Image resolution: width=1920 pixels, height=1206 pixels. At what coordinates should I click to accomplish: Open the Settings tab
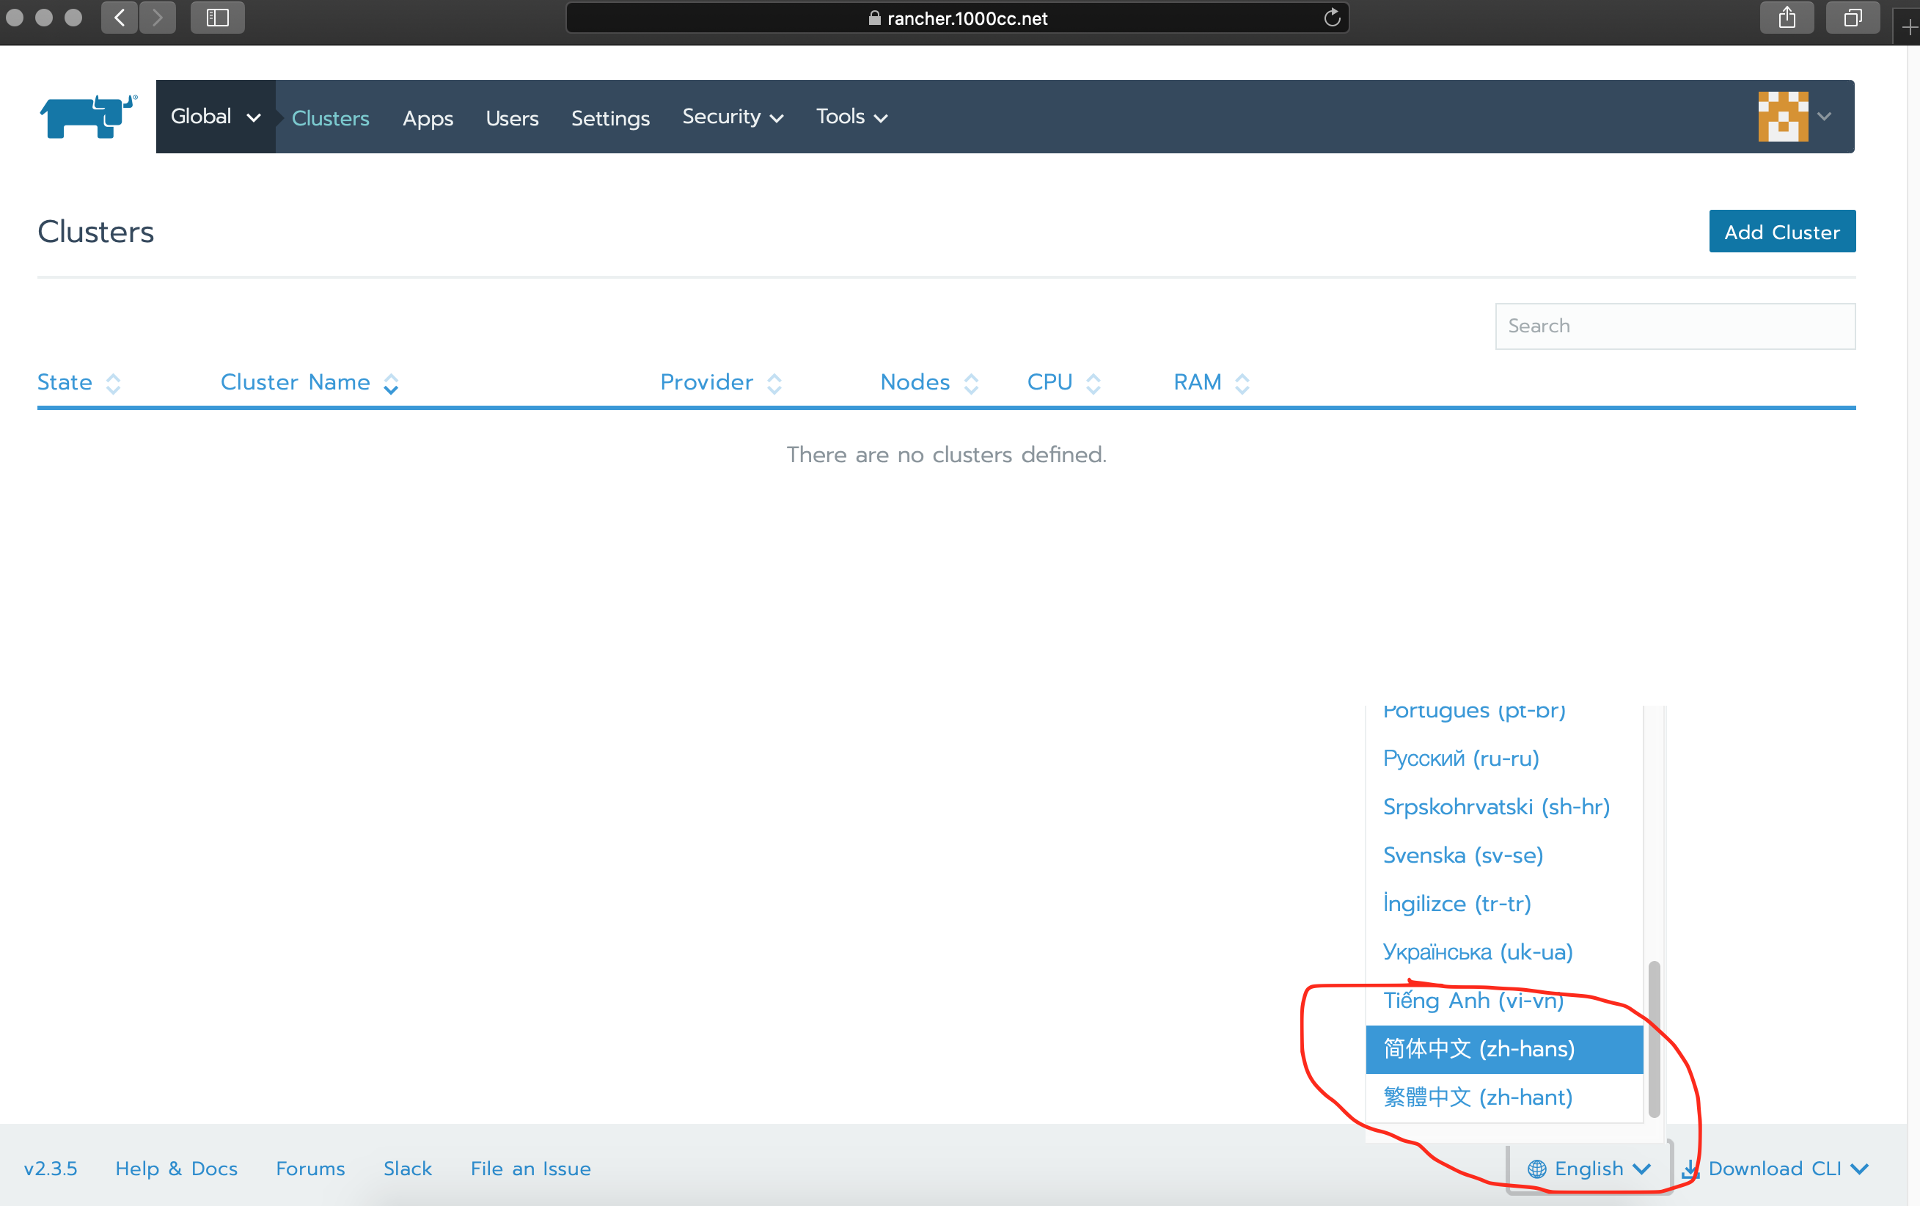click(610, 118)
